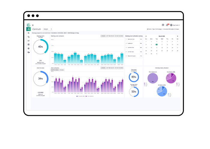Click the Home breadcrumb link
The width and height of the screenshot is (210, 149).
(149, 29)
